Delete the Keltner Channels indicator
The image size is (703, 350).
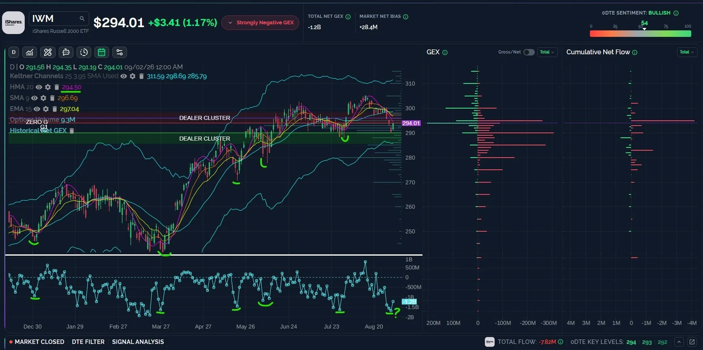141,76
